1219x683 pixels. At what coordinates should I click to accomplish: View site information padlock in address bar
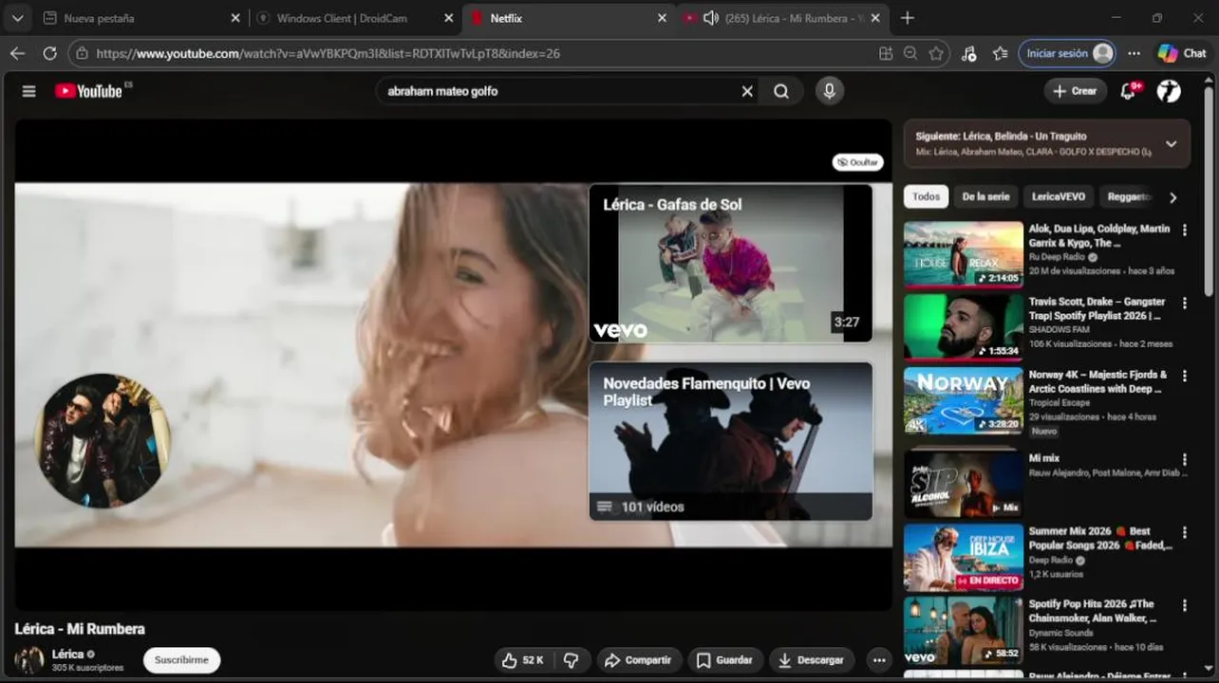click(x=83, y=53)
